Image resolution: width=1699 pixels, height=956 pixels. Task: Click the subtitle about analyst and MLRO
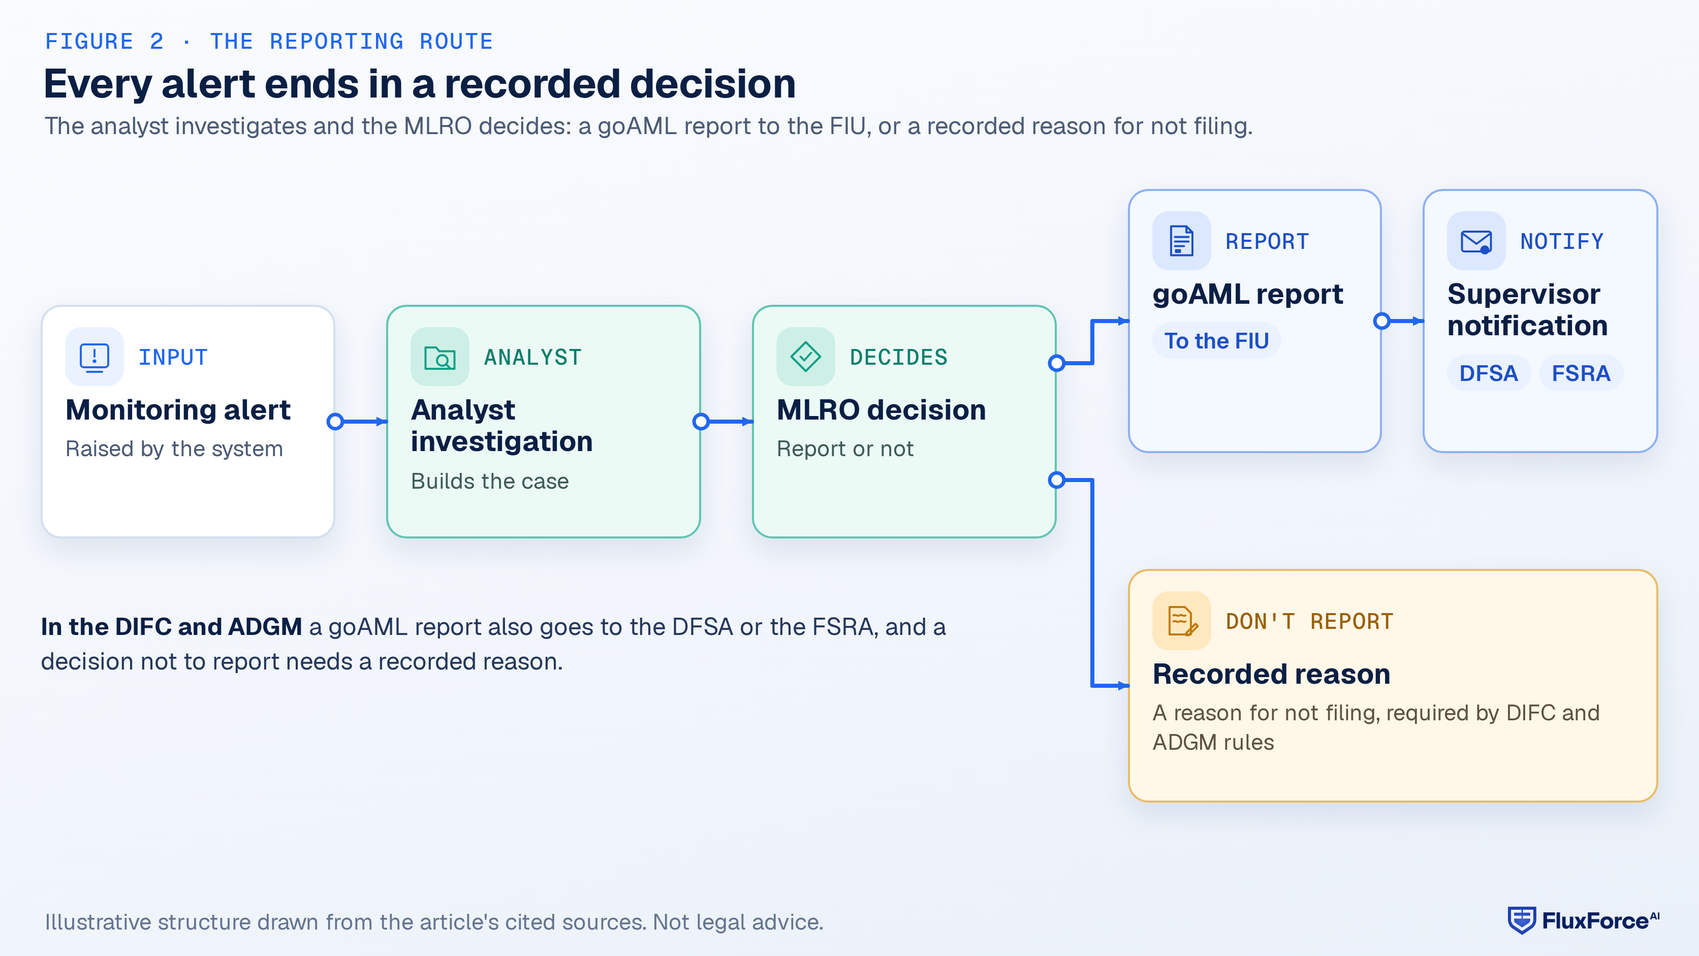[x=648, y=126]
